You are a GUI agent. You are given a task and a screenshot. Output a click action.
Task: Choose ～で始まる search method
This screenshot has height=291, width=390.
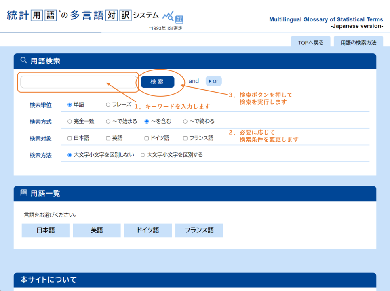coord(108,121)
